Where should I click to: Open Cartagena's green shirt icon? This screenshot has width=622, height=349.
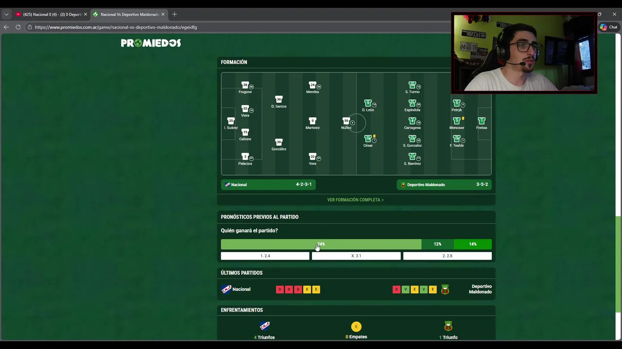pos(412,121)
